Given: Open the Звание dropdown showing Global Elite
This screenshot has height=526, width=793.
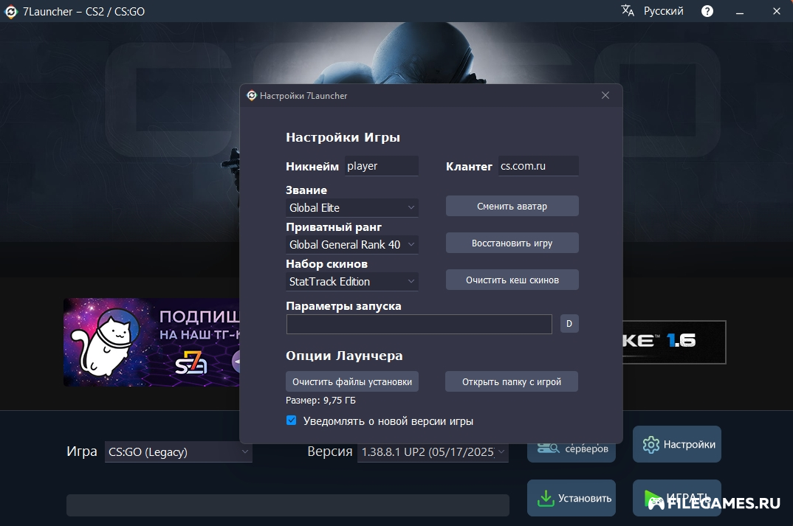Looking at the screenshot, I should tap(352, 208).
